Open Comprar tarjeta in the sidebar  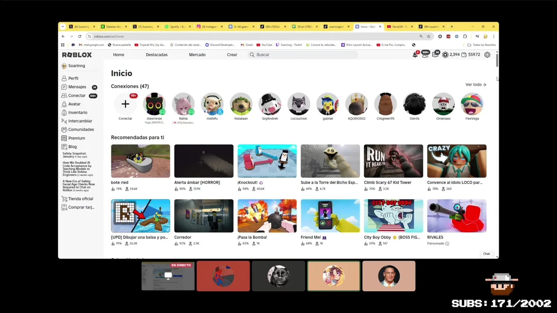coord(81,207)
